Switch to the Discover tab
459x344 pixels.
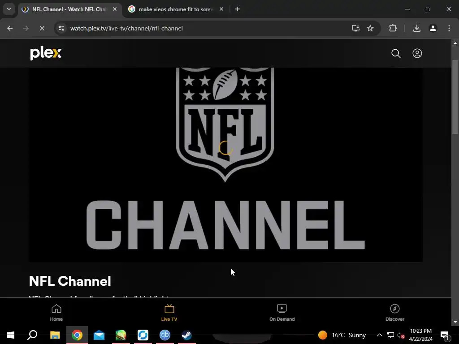[395, 313]
